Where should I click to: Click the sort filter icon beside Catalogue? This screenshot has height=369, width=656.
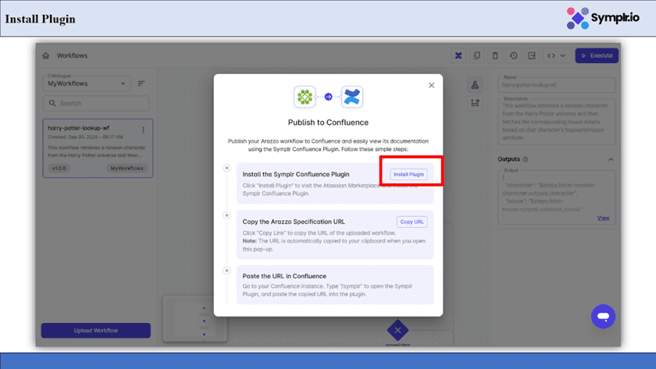click(141, 83)
